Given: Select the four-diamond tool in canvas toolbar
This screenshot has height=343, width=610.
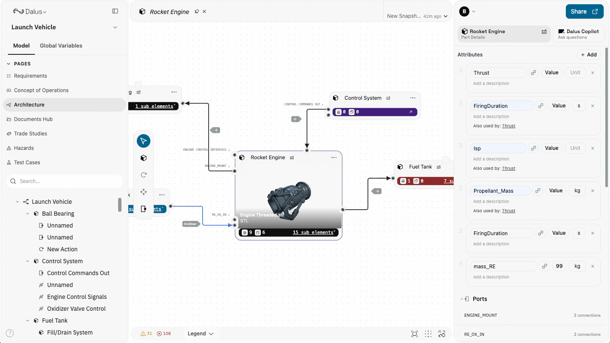Looking at the screenshot, I should click(144, 192).
